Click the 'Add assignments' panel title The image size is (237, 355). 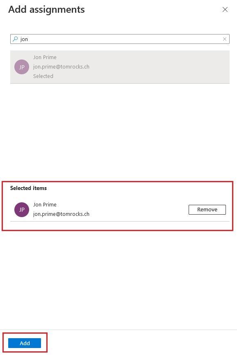pos(47,9)
